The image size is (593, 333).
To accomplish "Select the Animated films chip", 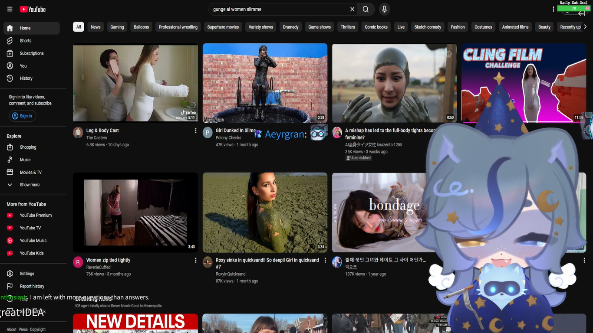I will point(515,27).
